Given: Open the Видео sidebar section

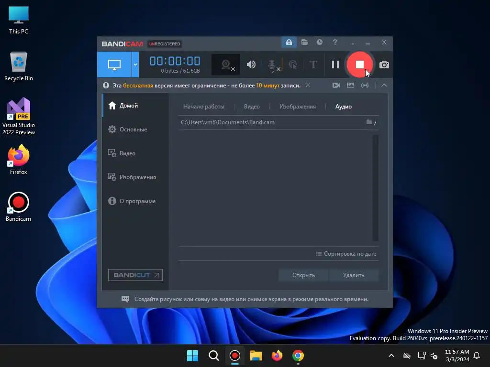Looking at the screenshot, I should [x=135, y=153].
